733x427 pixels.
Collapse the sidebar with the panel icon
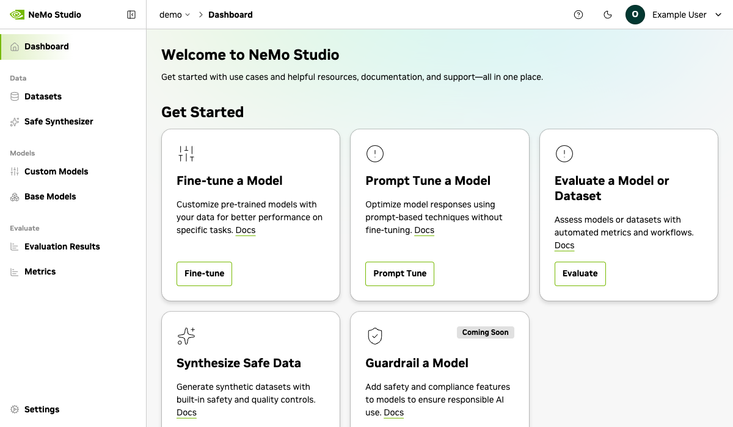[x=131, y=15]
